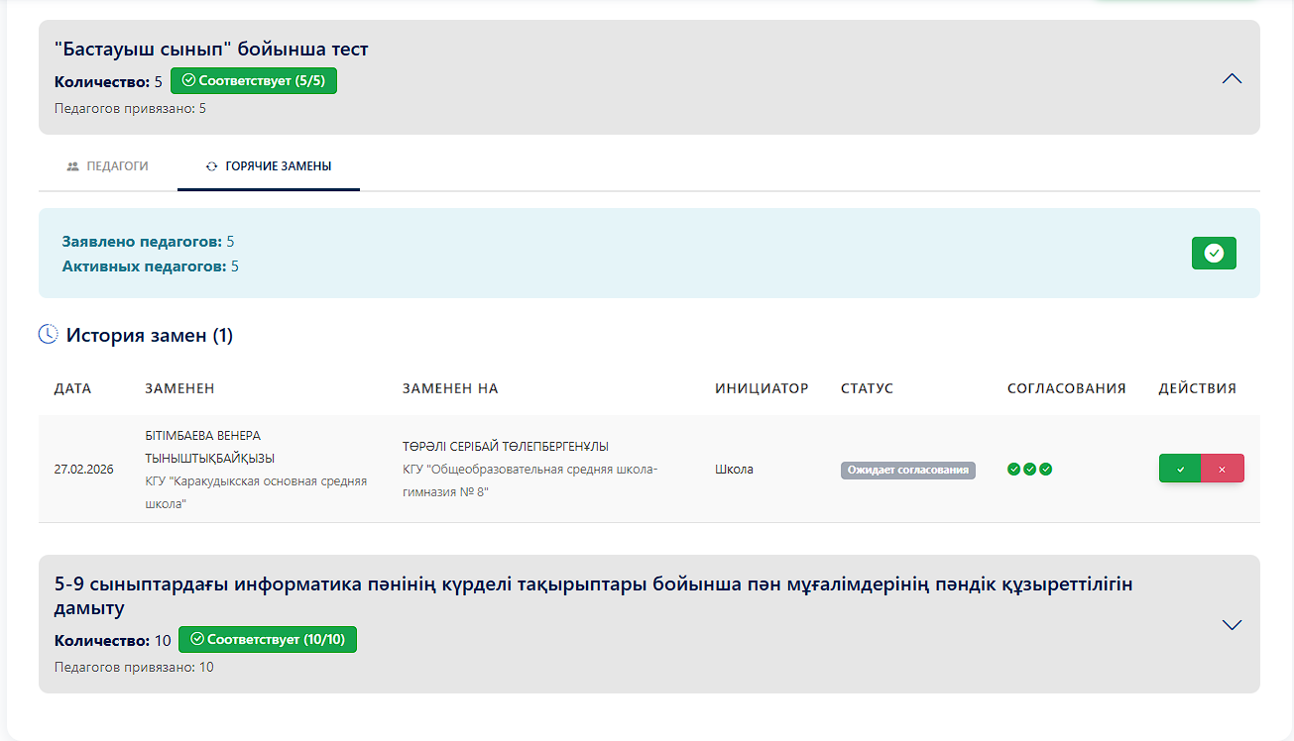The width and height of the screenshot is (1294, 741).
Task: Click the check icon inside Соответствует (10/10) badge
Action: point(196,639)
